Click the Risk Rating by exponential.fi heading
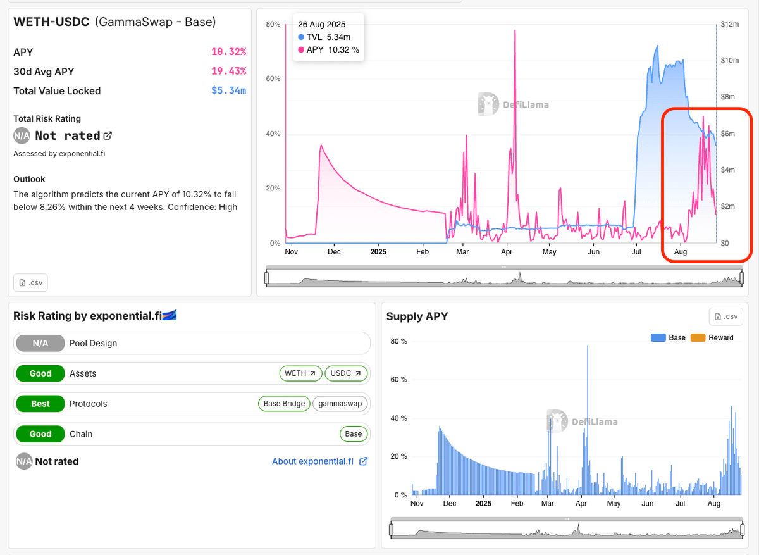Viewport: 759px width, 555px height. coord(87,315)
